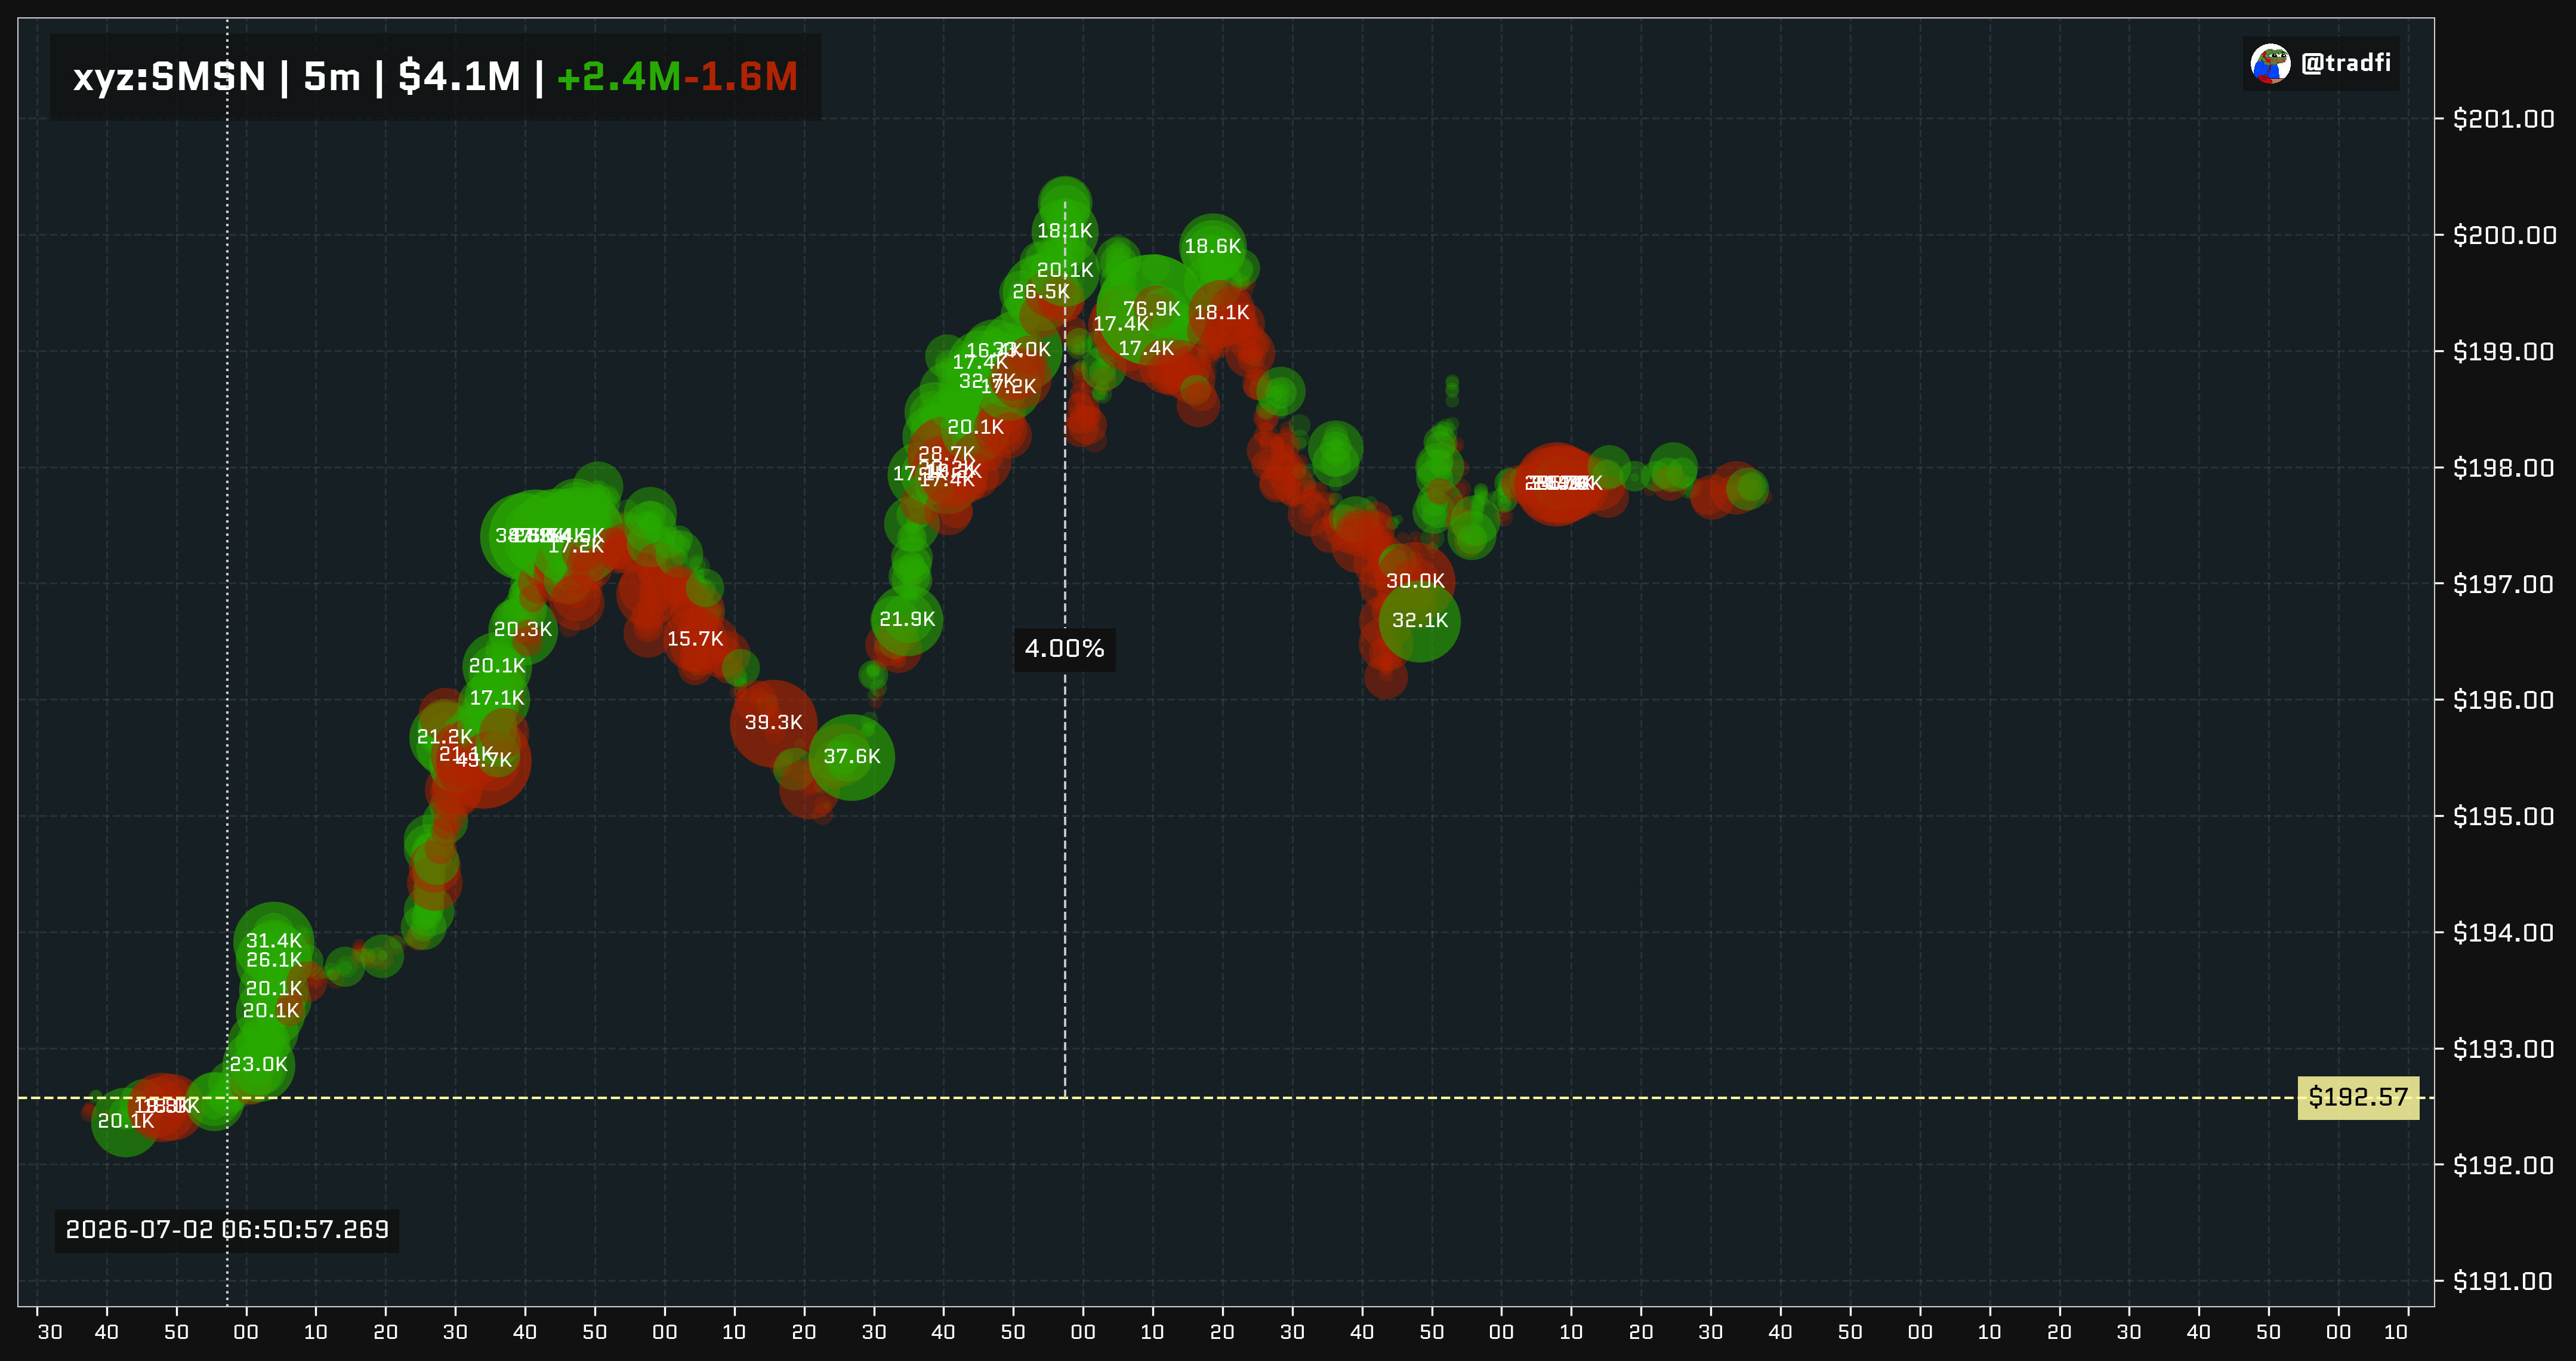2576x1361 pixels.
Task: Click the 18.6K green trade bubble
Action: click(1212, 246)
